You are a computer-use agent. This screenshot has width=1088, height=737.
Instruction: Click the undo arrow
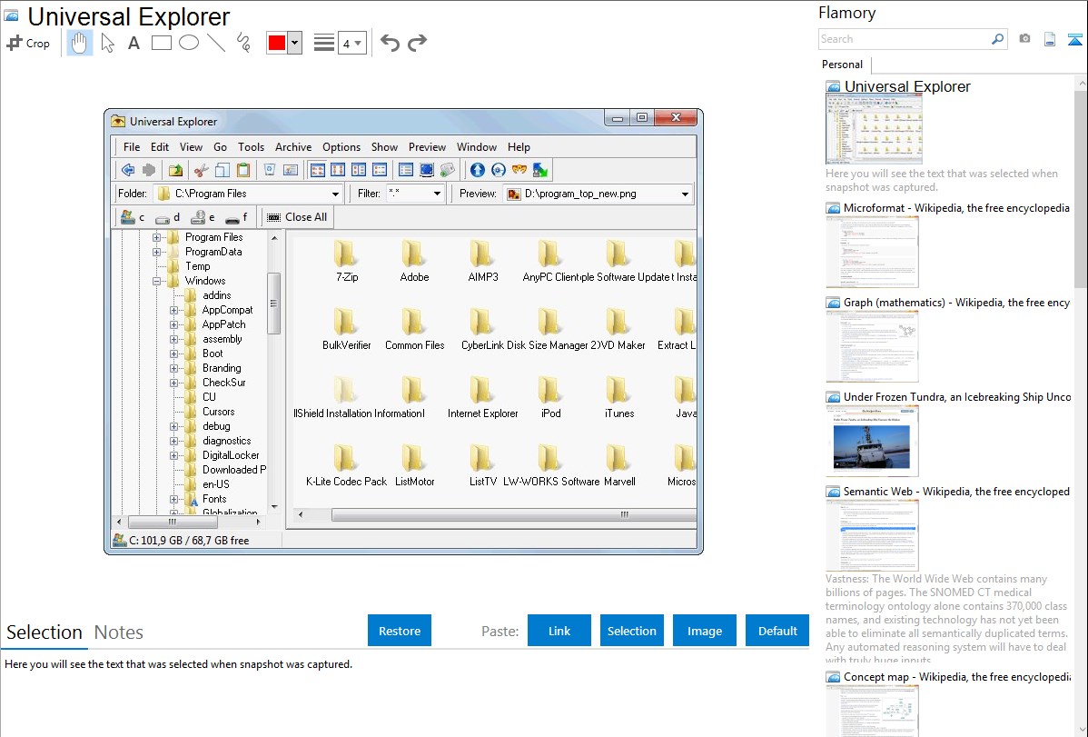click(x=390, y=43)
